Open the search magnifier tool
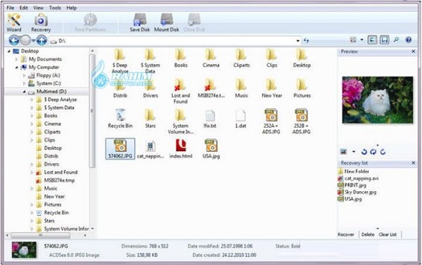 (x=396, y=40)
